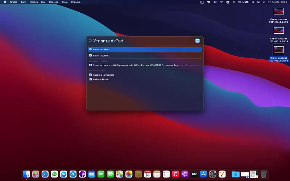Open App Store from the Dock
Image resolution: width=290 pixels, height=181 pixels.
pos(203,174)
